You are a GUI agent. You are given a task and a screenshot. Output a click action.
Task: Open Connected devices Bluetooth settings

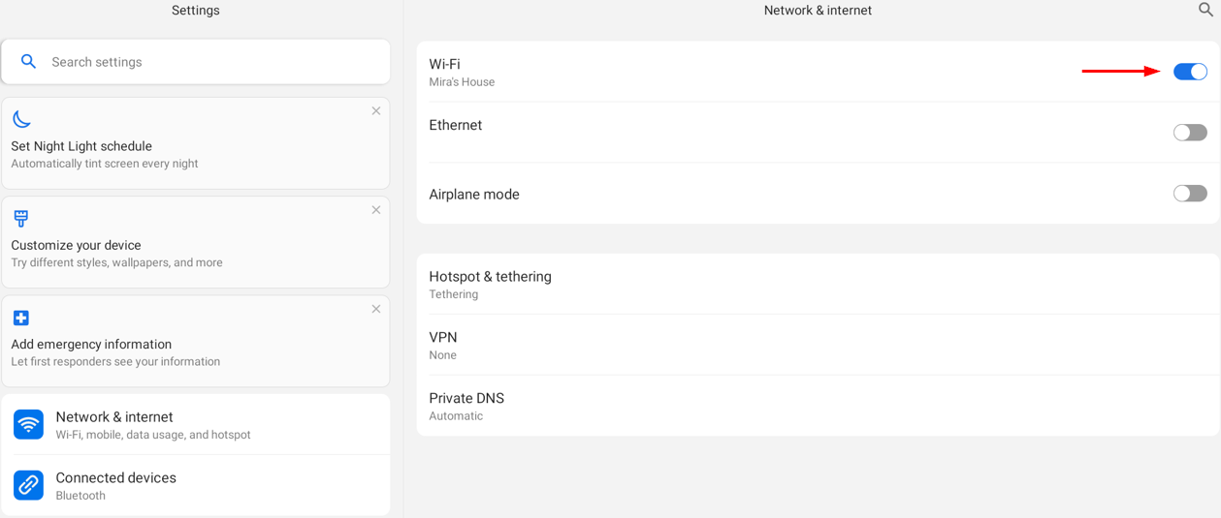[x=196, y=485]
